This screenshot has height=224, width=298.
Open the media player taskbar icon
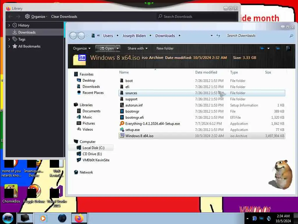(x=43, y=218)
